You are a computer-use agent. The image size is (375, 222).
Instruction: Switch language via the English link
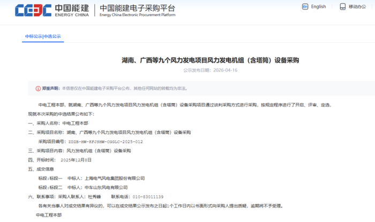[x=318, y=7]
